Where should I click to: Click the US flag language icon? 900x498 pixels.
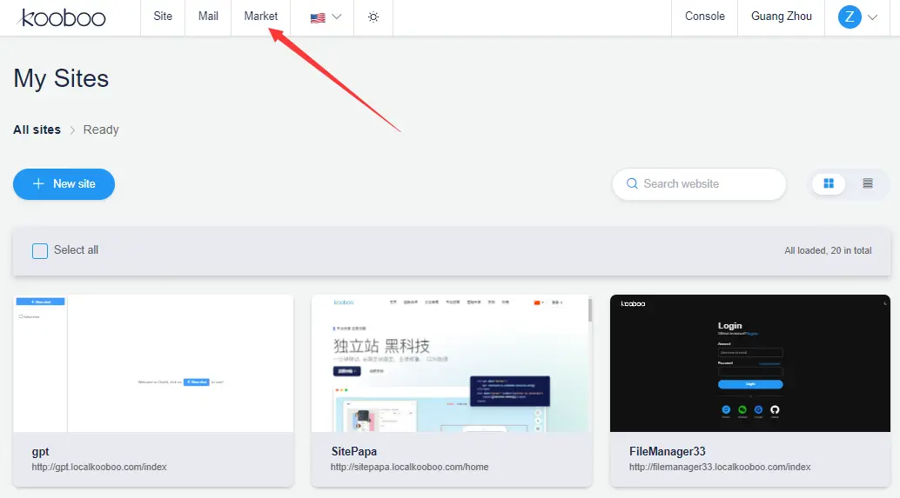pyautogui.click(x=318, y=17)
